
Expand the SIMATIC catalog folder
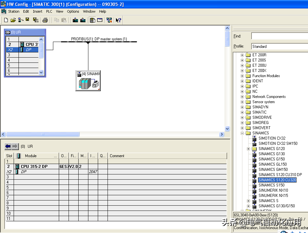242,112
